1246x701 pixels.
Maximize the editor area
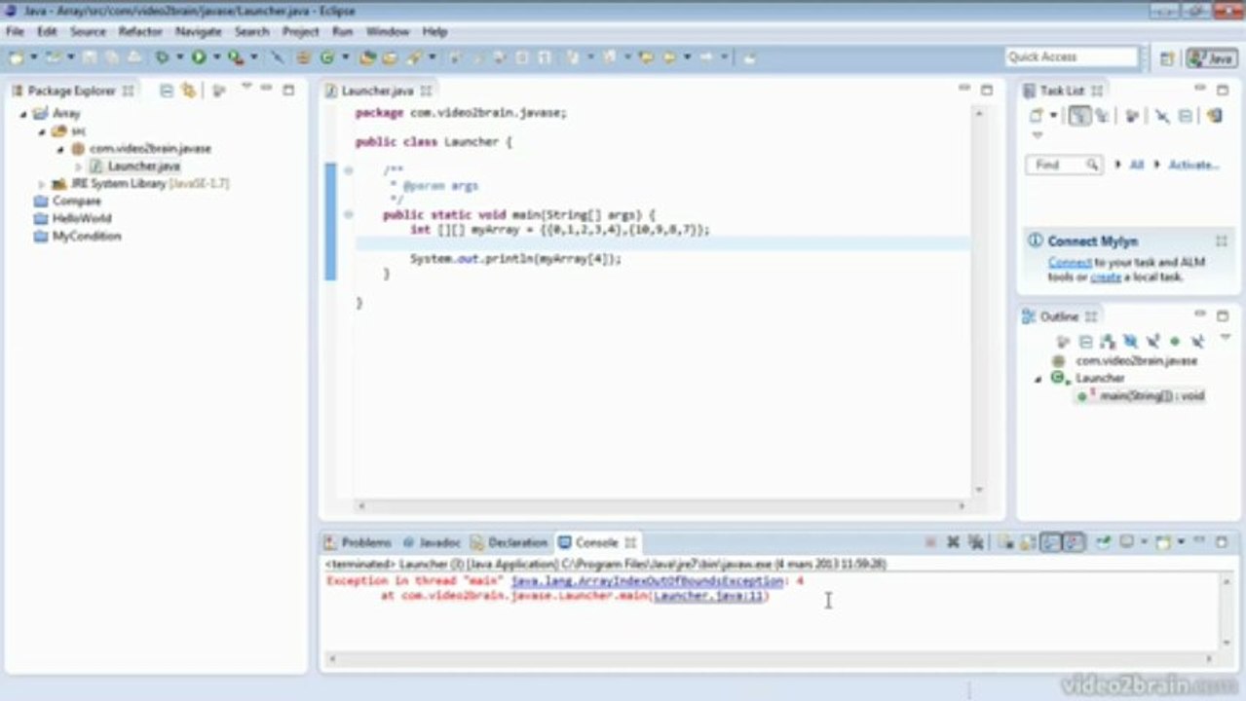point(986,91)
